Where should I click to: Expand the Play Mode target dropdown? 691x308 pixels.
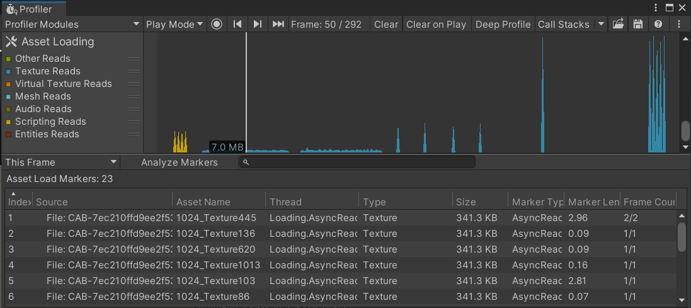[x=174, y=25]
